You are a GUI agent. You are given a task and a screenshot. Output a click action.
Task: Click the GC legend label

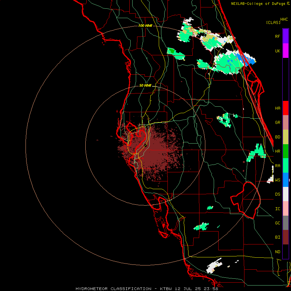277,223
